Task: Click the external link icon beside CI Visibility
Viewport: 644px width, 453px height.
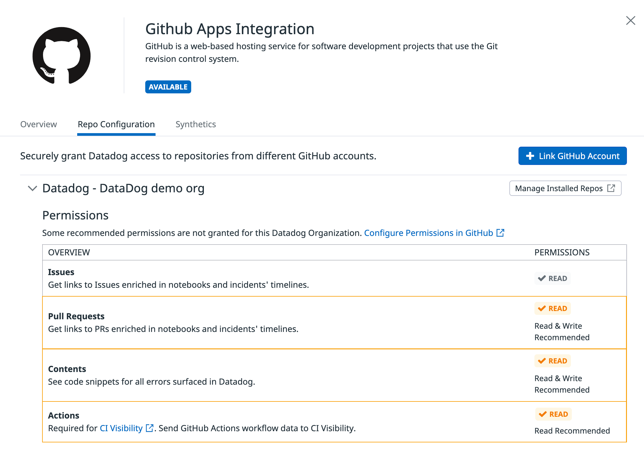Action: (149, 428)
